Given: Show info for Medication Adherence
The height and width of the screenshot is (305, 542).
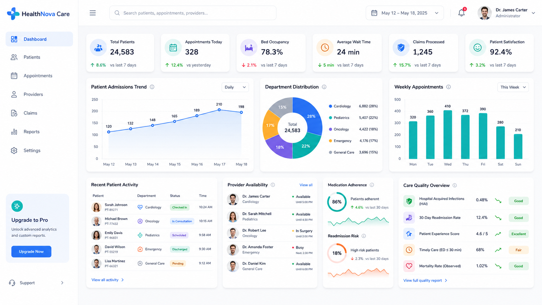Looking at the screenshot, I should point(372,185).
